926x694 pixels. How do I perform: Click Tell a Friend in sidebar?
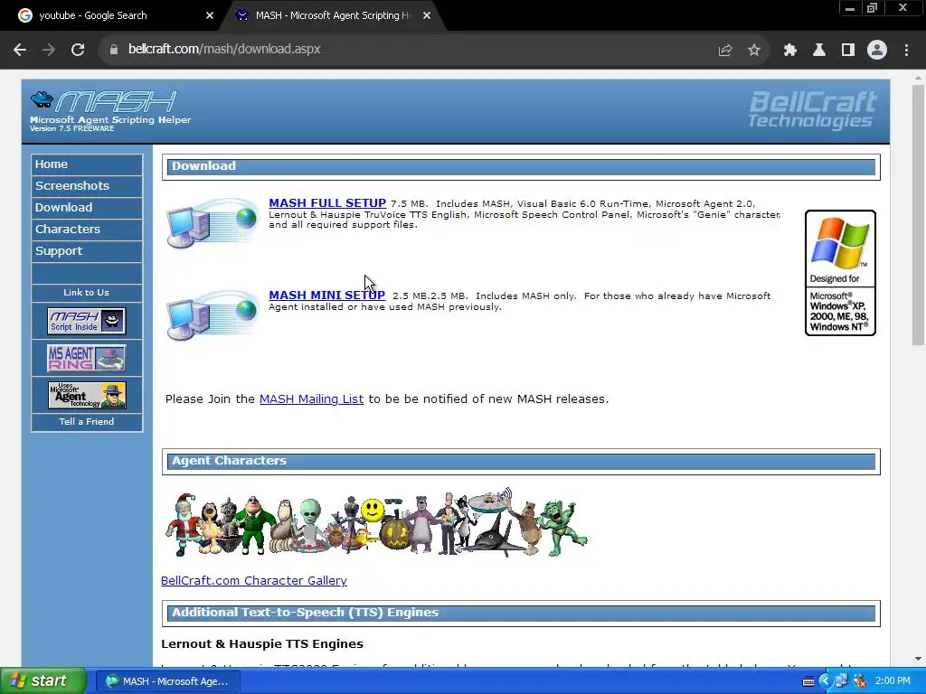tap(86, 422)
